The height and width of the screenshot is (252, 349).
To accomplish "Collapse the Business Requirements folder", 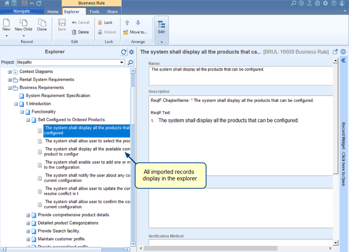I will point(10,88).
